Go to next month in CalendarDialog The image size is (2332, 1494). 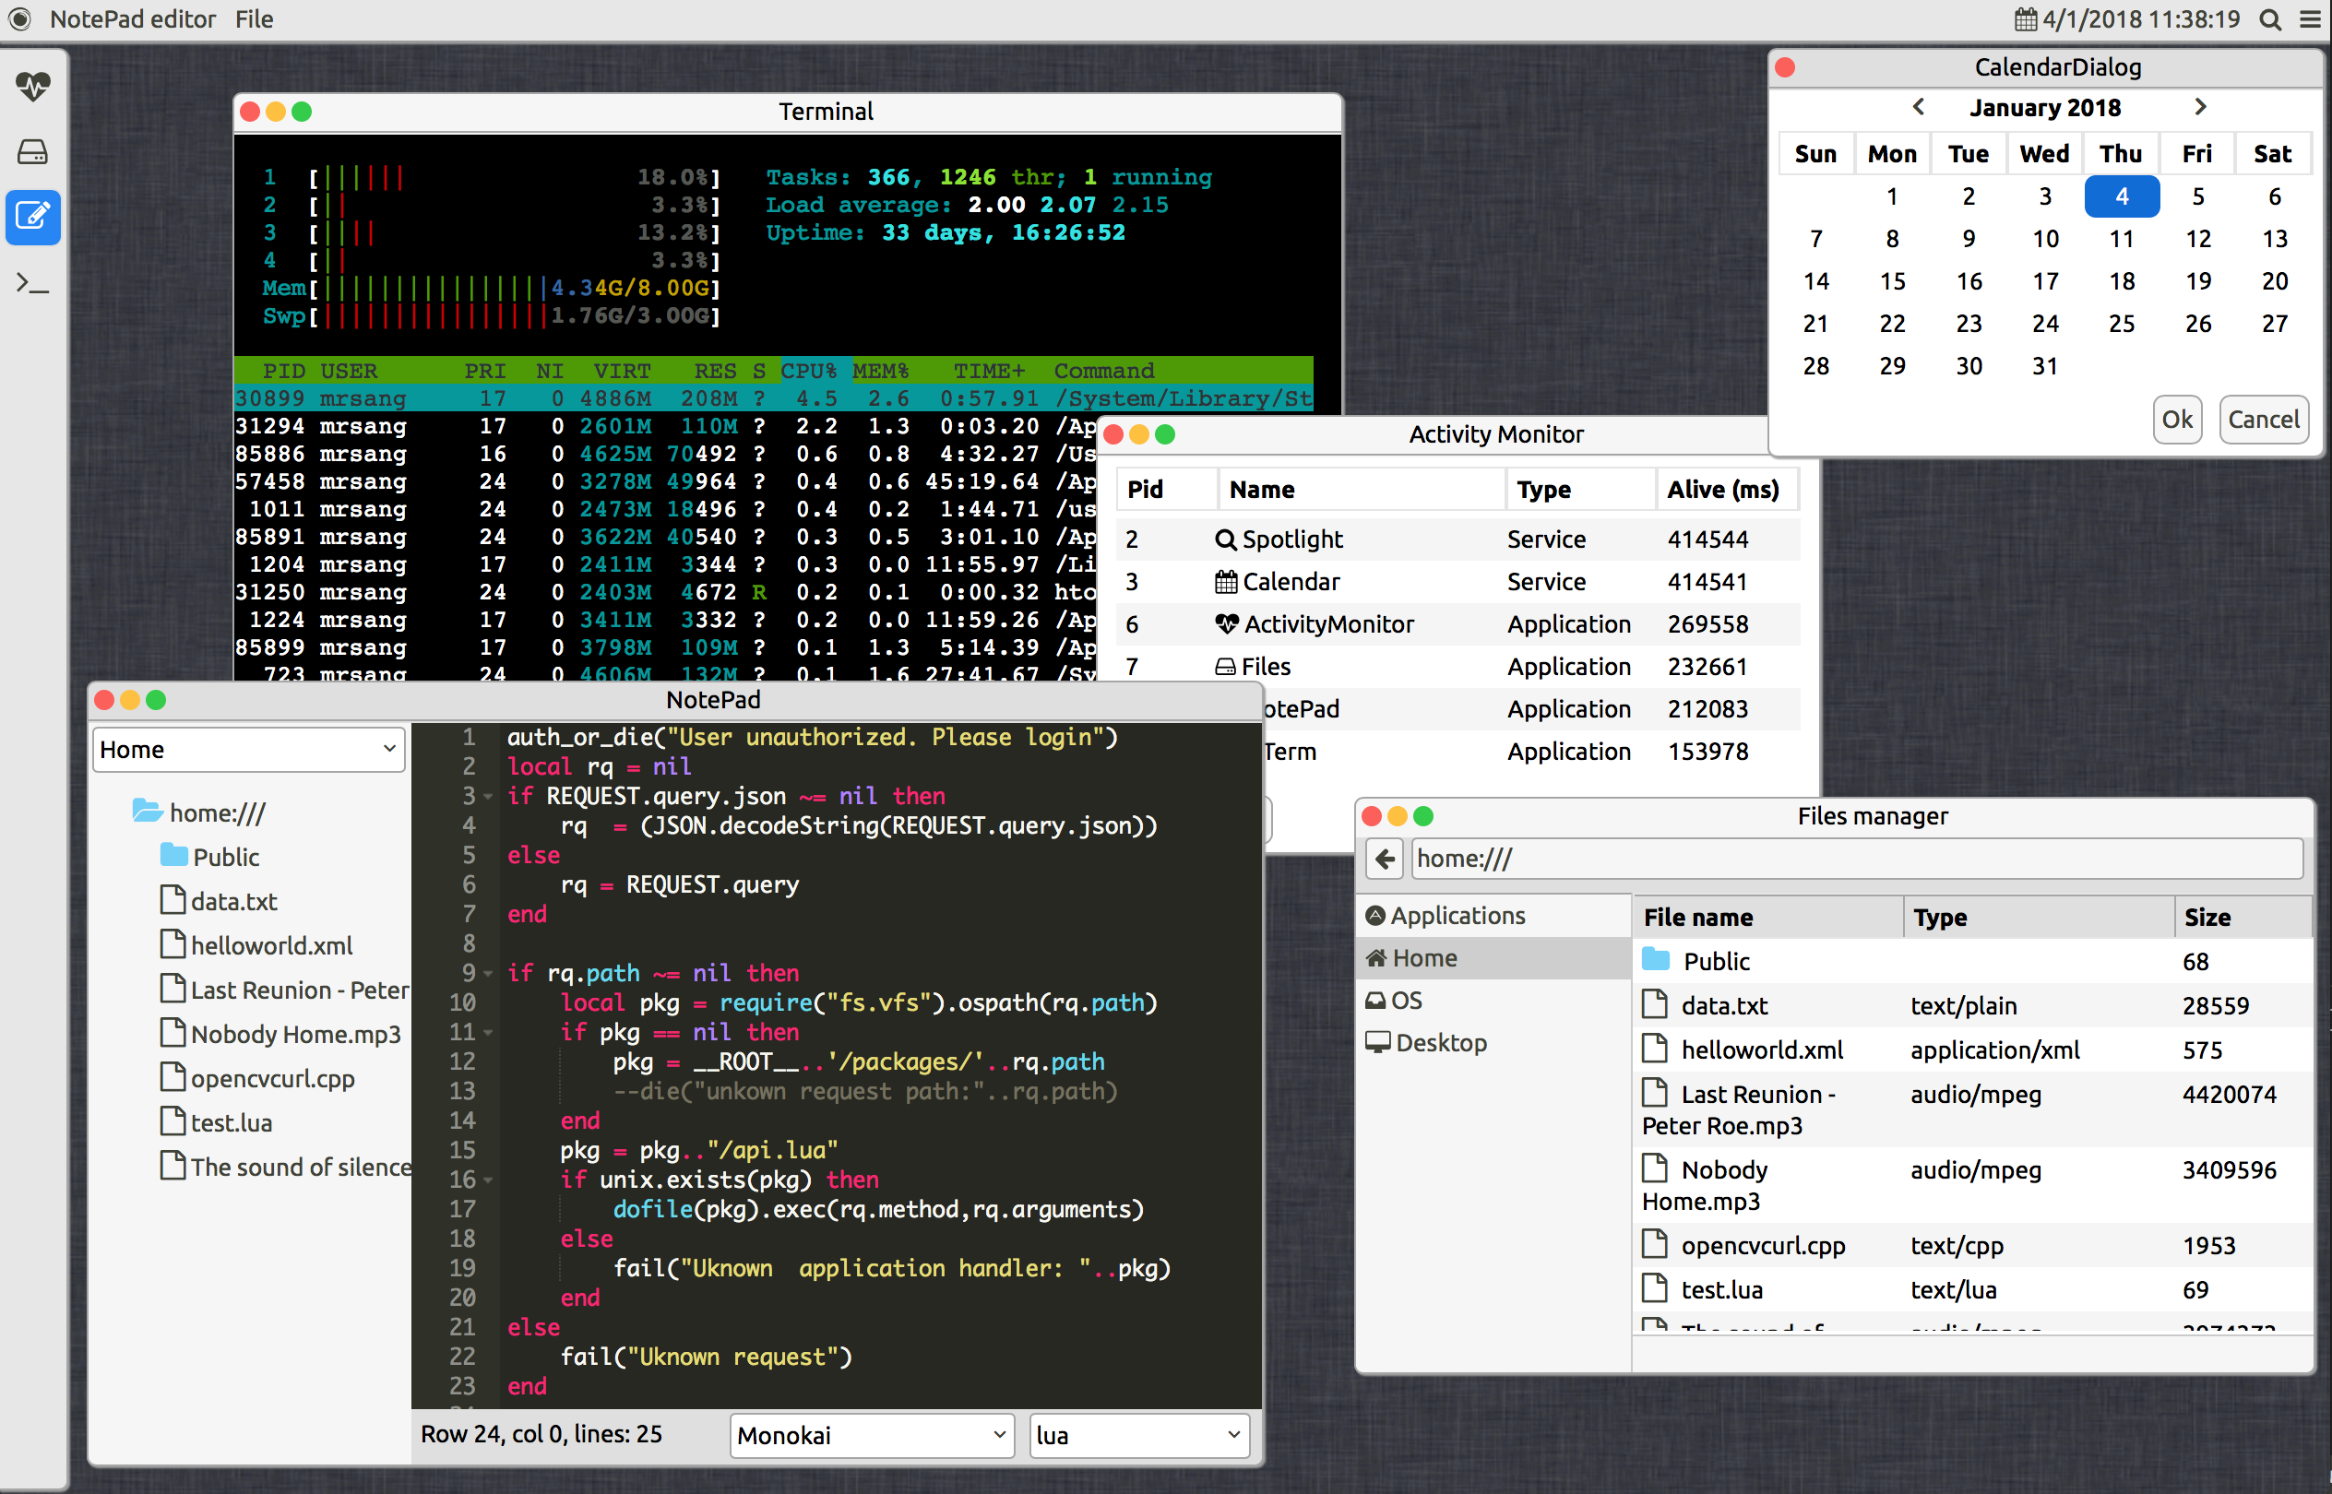[2200, 107]
